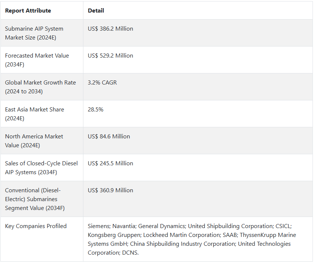Click the Lockheed Martin Corporation text

coord(182,235)
